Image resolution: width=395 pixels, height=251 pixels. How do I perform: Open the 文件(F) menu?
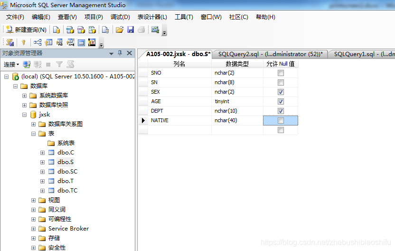(x=15, y=17)
